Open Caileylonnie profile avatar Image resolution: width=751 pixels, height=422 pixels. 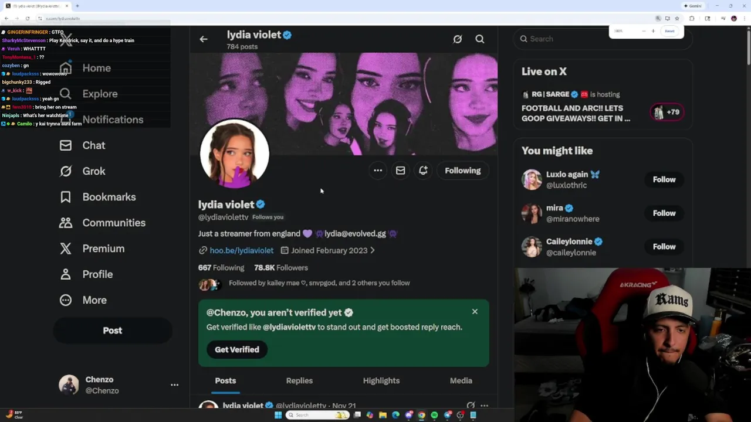532,247
